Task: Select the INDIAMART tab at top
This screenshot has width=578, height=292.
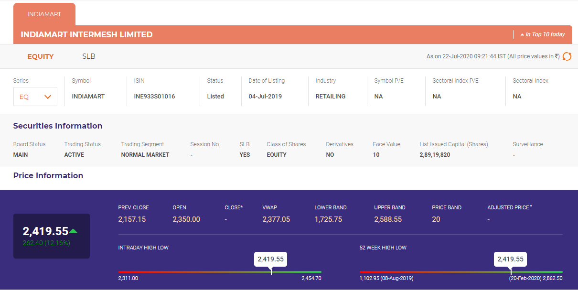Action: click(44, 14)
